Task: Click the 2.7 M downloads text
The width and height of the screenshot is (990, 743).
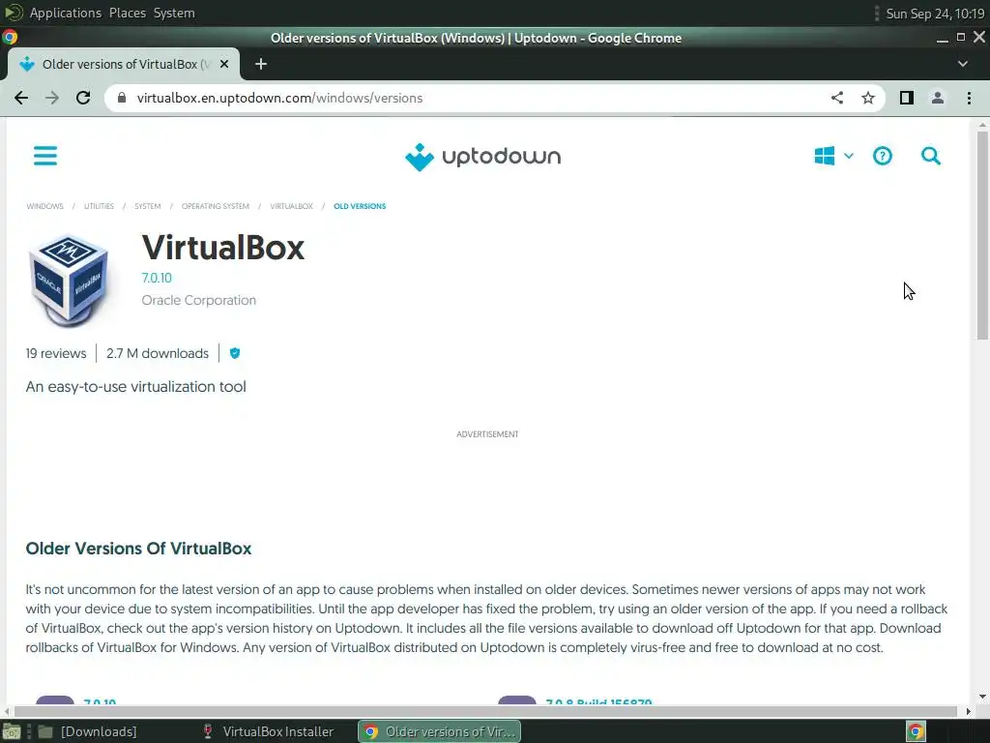Action: pyautogui.click(x=158, y=353)
